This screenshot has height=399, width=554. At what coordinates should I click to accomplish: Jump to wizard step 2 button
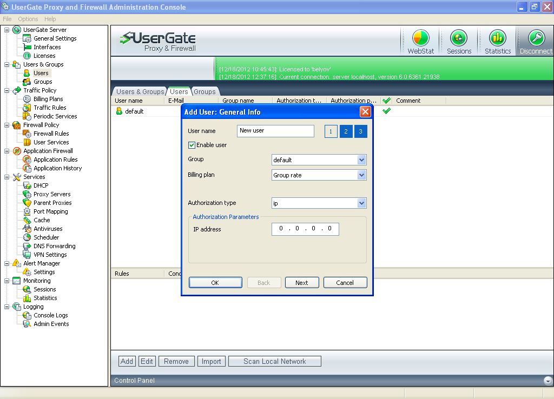point(346,131)
